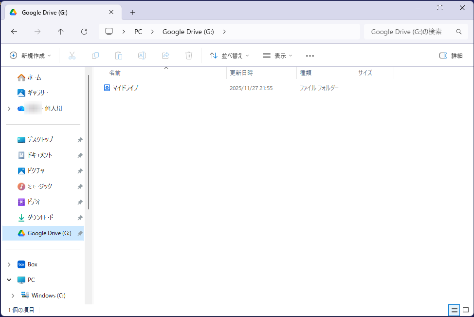The width and height of the screenshot is (474, 317).
Task: Switch to large thumbnails view layout
Action: [x=465, y=310]
